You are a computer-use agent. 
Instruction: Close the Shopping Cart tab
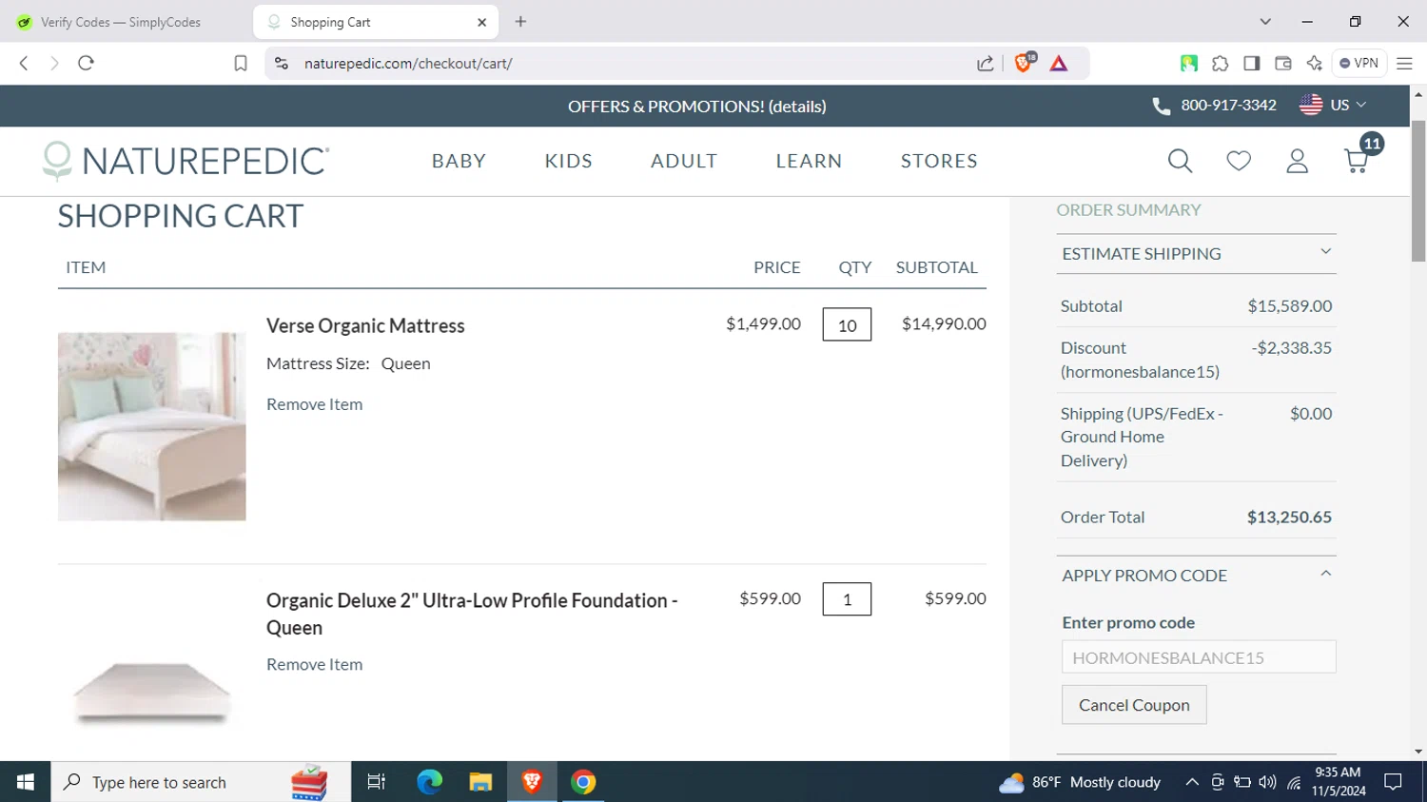[481, 22]
